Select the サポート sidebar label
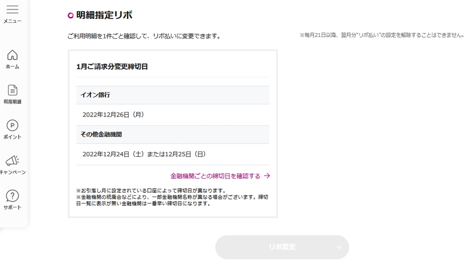Viewport: 476px width, 270px height. tap(13, 207)
